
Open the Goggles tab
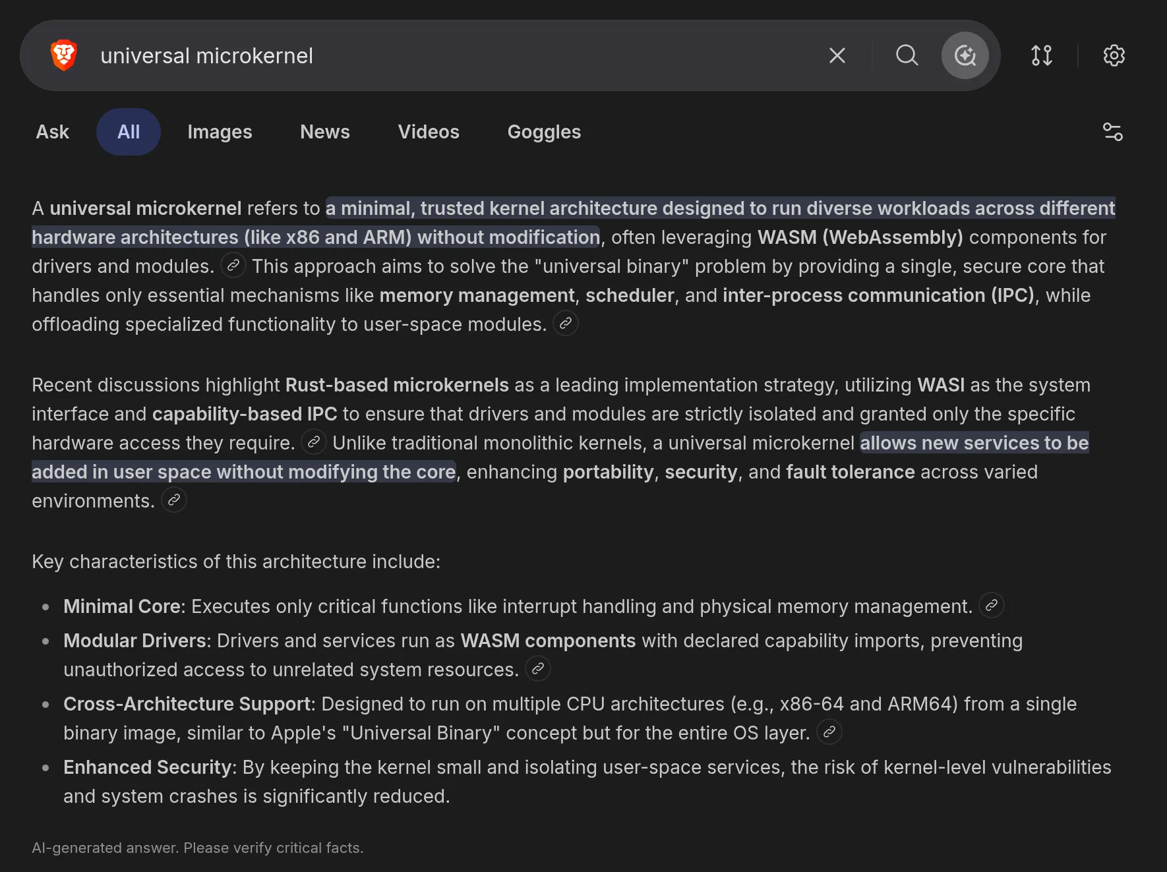point(543,132)
